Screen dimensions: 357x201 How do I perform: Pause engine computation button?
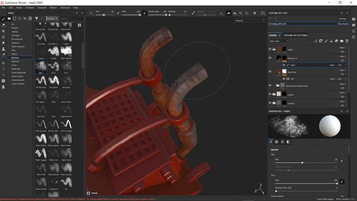coord(255,13)
